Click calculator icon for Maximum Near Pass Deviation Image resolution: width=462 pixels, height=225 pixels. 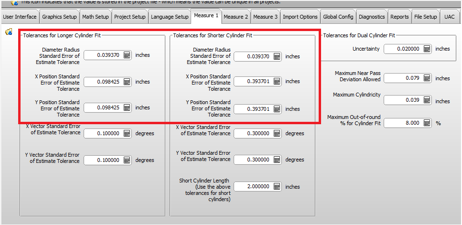pos(427,78)
